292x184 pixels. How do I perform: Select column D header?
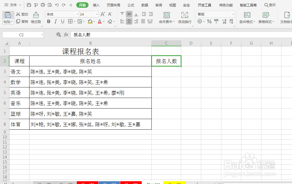coord(191,43)
